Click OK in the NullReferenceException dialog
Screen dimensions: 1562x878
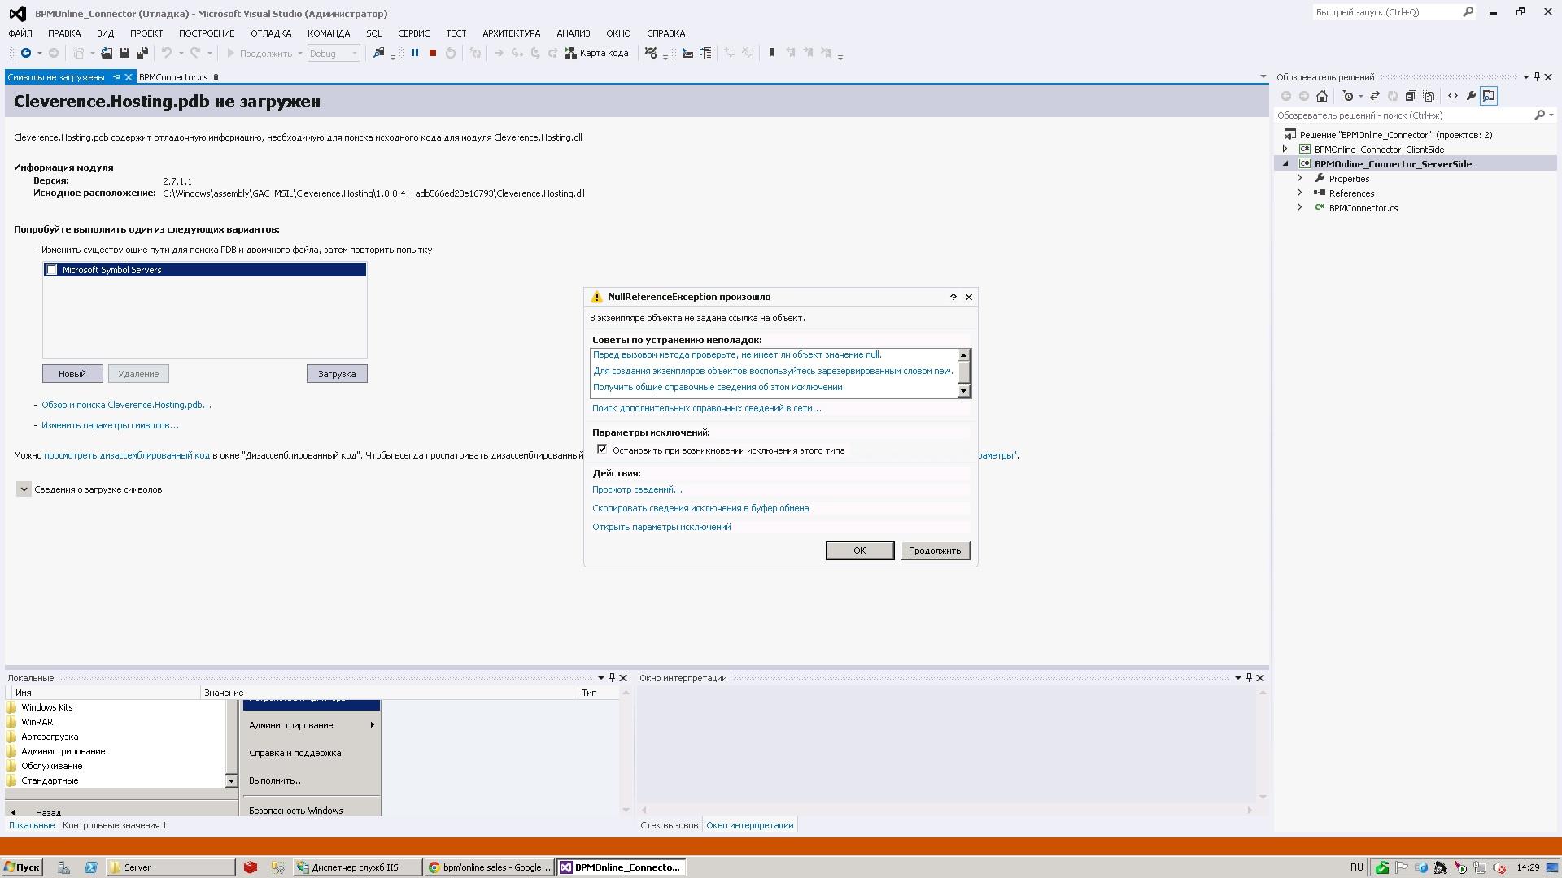coord(860,551)
